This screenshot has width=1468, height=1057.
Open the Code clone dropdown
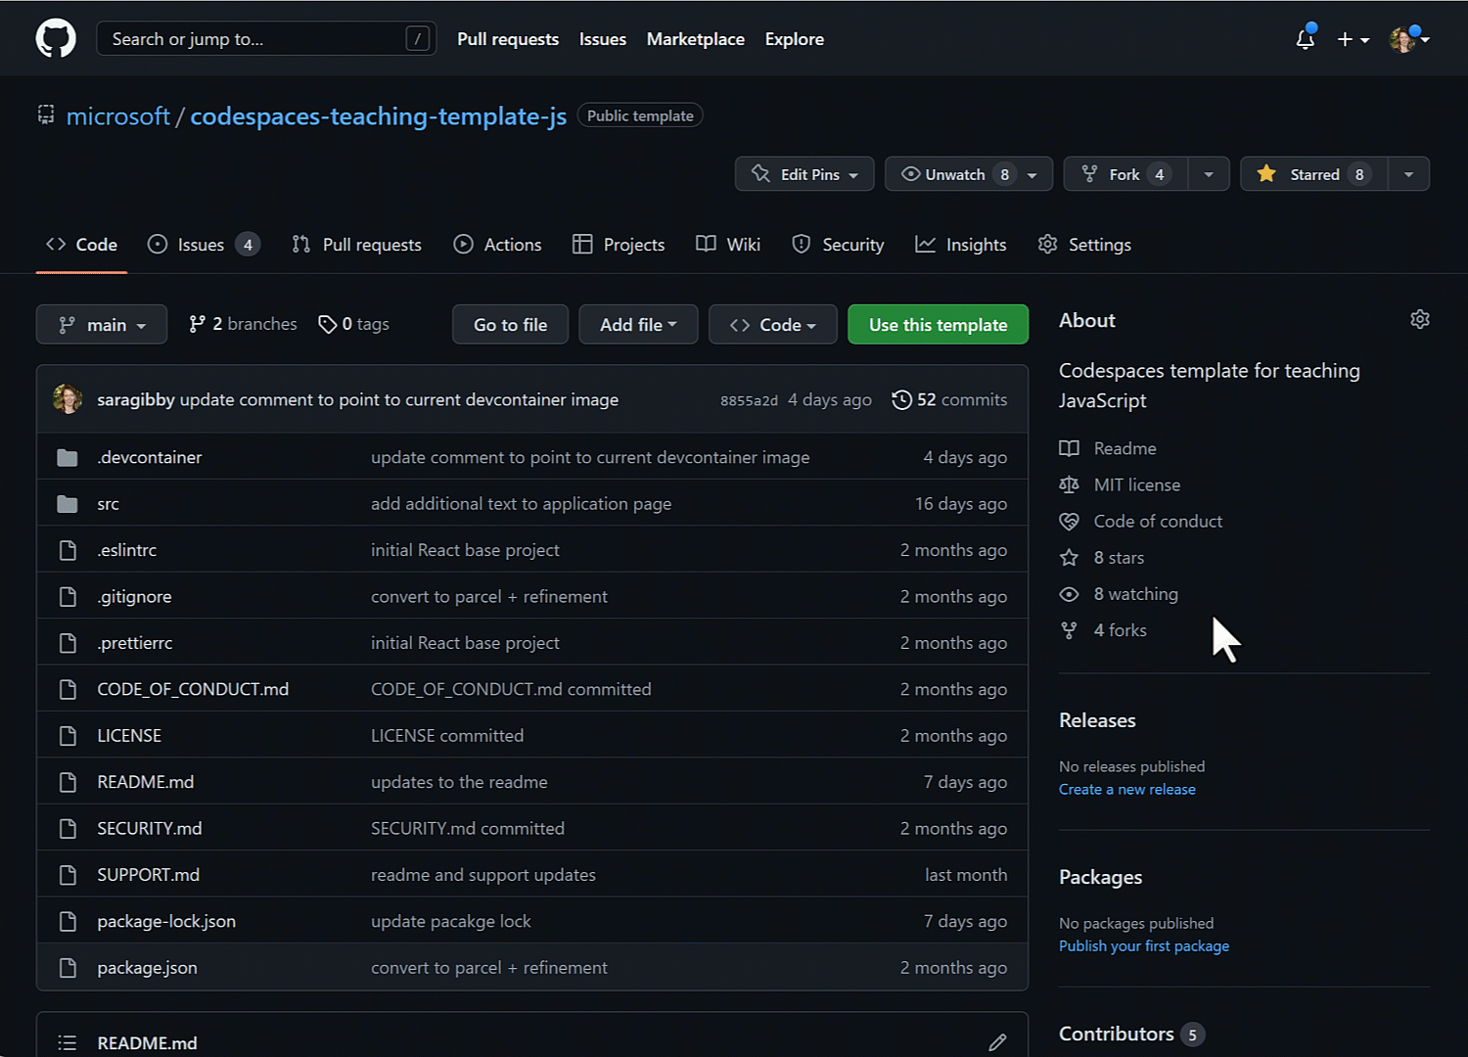pos(772,325)
